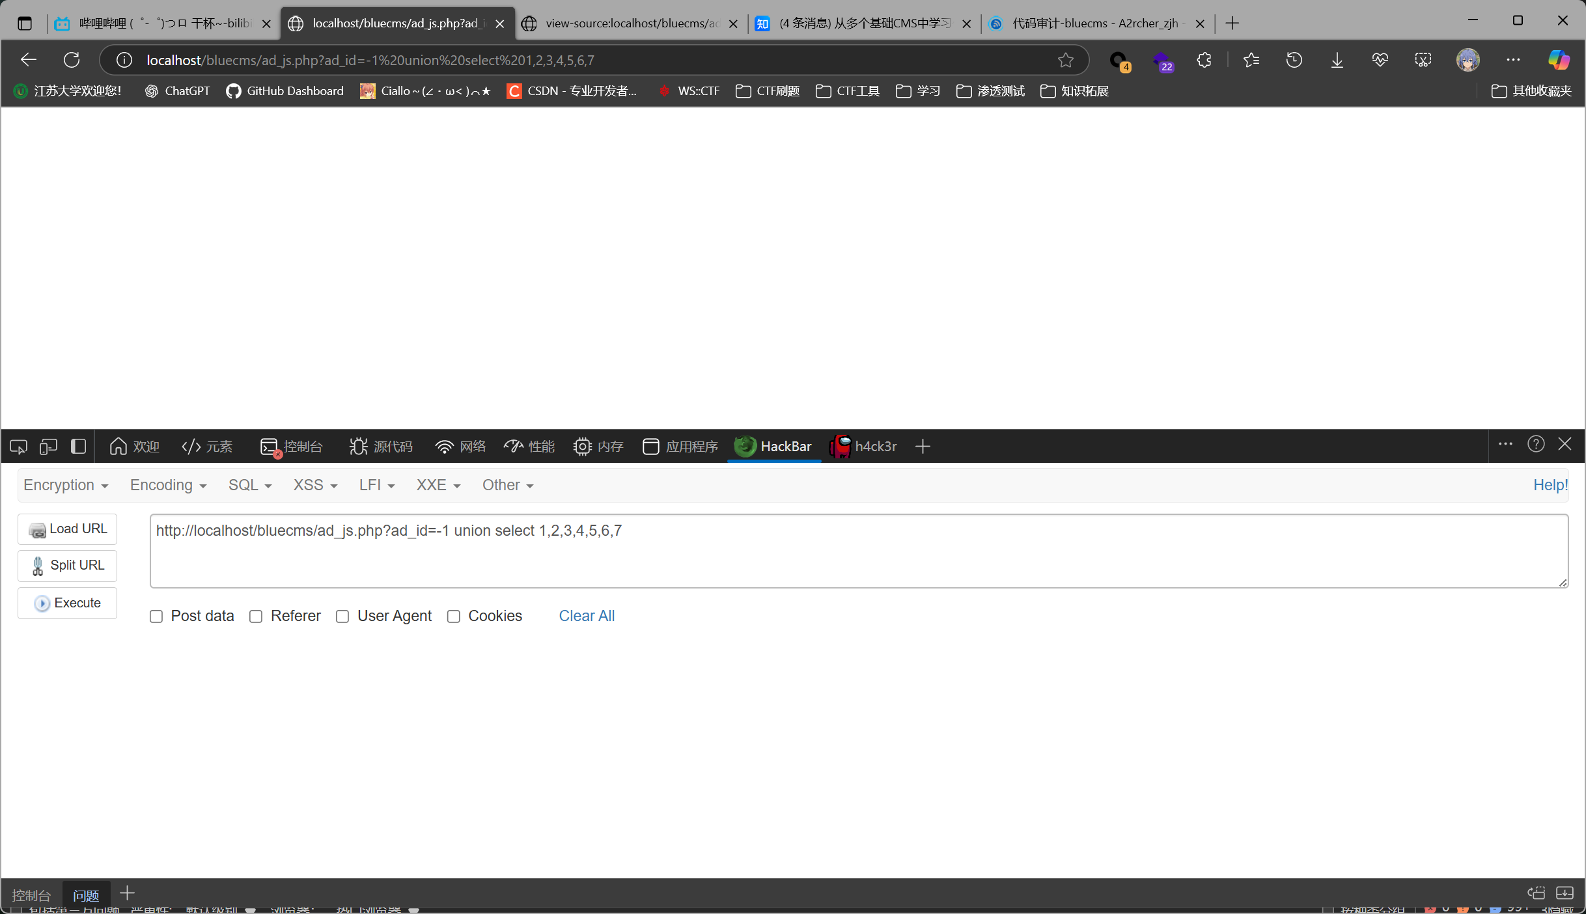1586x914 pixels.
Task: Expand the Encryption dropdown
Action: (66, 485)
